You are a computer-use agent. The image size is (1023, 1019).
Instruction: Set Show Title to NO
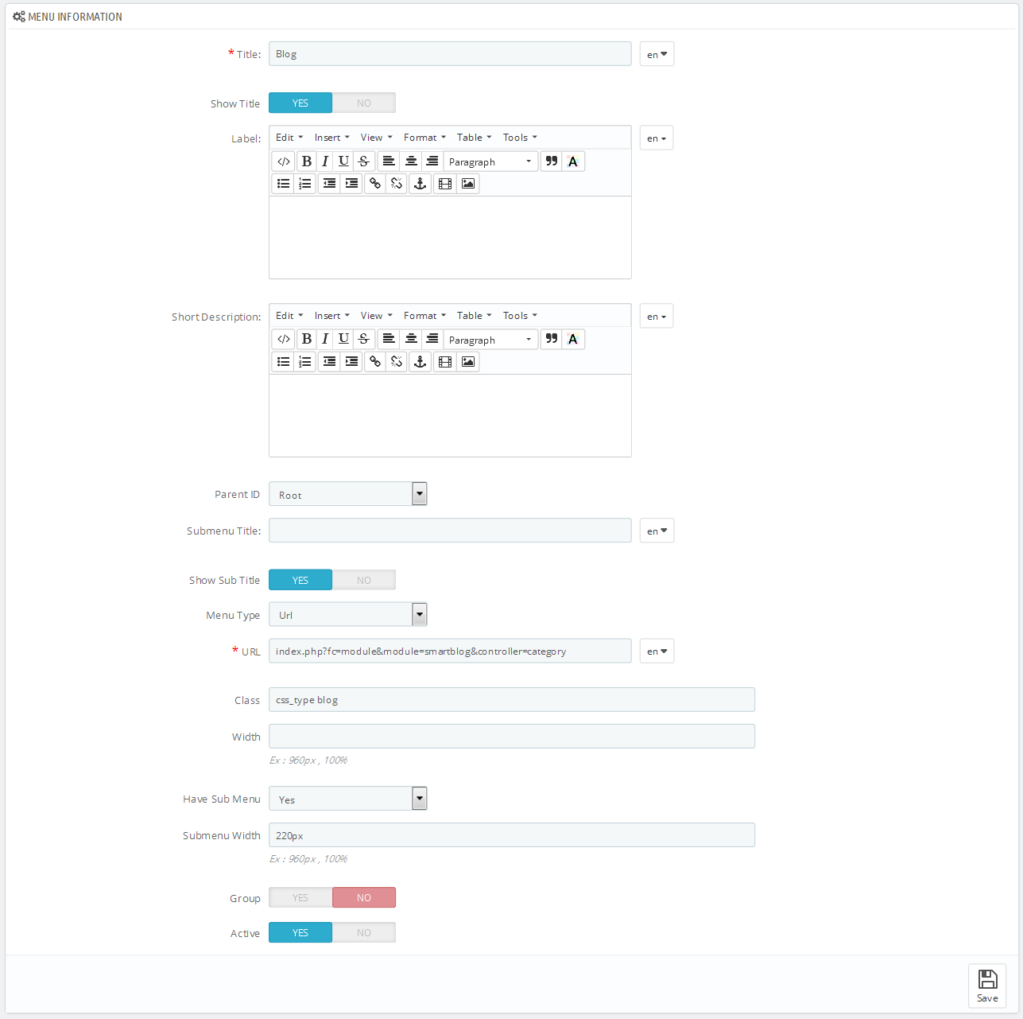pos(364,103)
